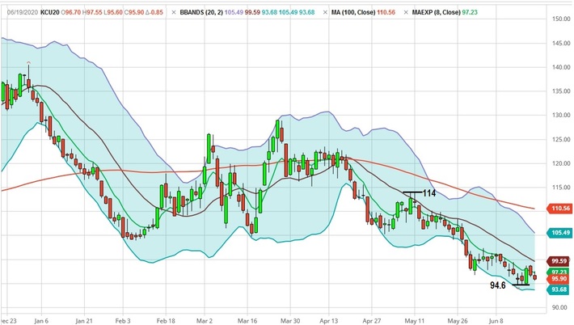Click the Apr 13 date axis label
The image size is (574, 325).
(x=329, y=321)
